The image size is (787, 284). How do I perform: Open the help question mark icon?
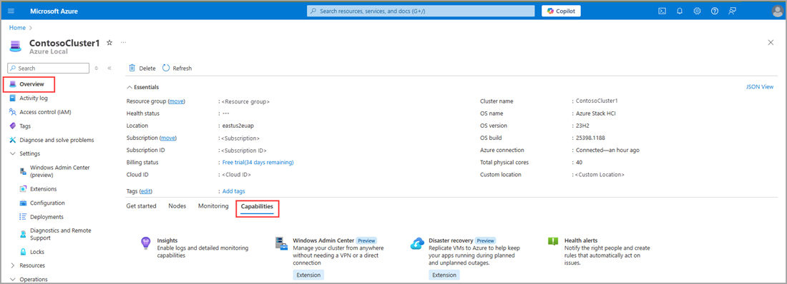715,11
